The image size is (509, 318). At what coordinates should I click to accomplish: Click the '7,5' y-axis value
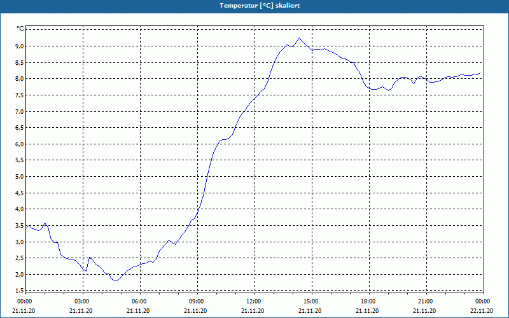pos(20,95)
